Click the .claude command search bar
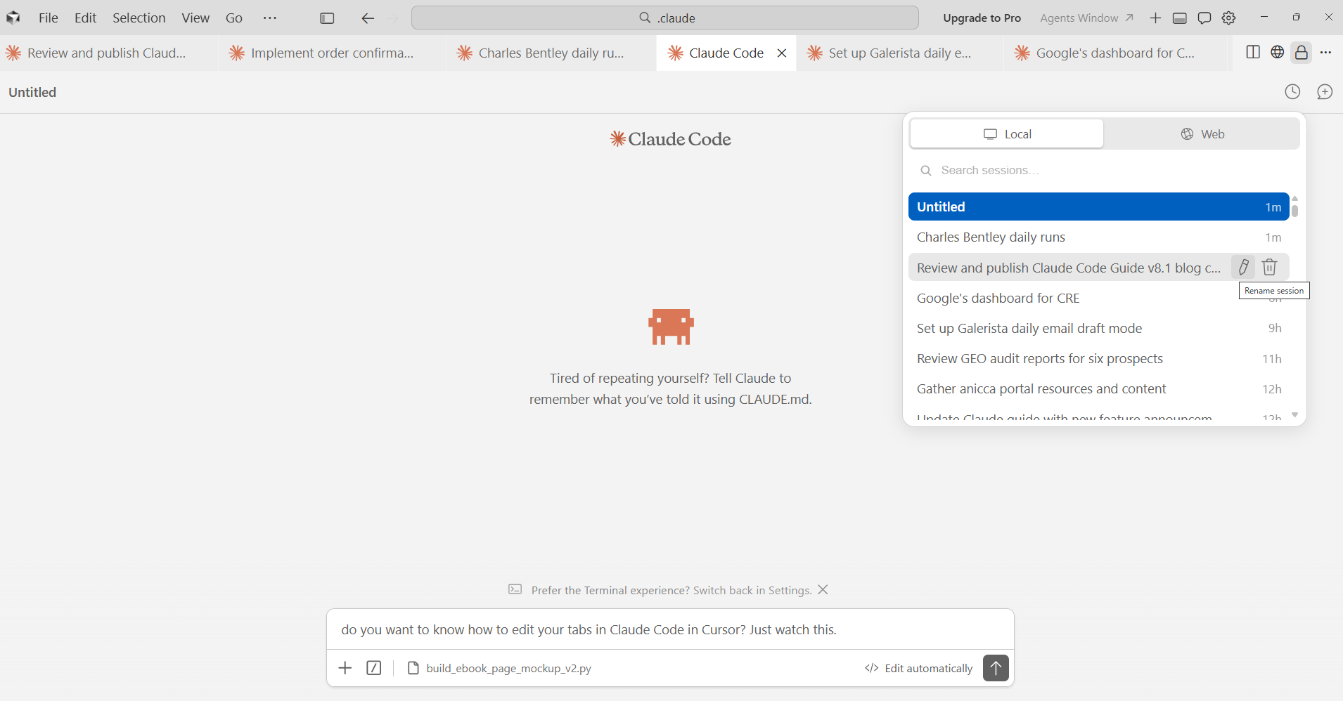This screenshot has height=701, width=1343. pyautogui.click(x=664, y=18)
